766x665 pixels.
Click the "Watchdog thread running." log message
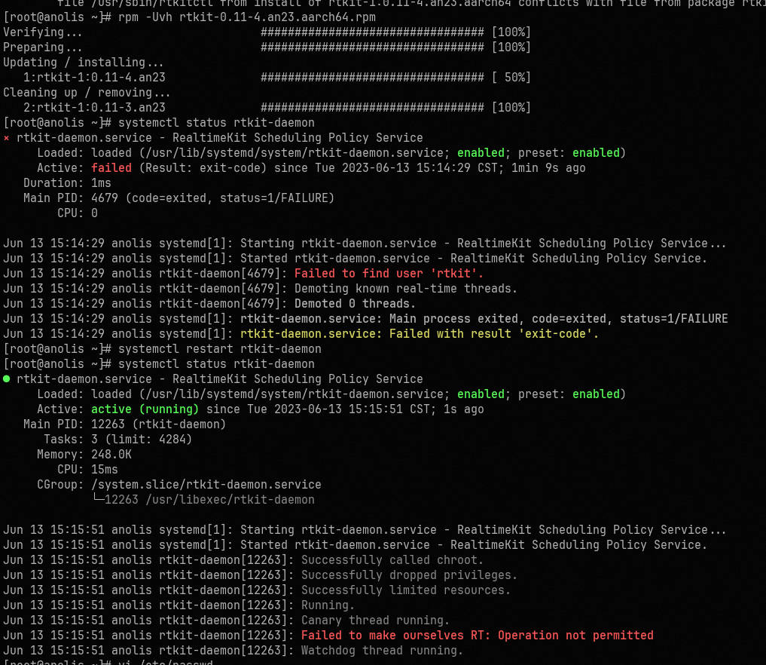(382, 651)
